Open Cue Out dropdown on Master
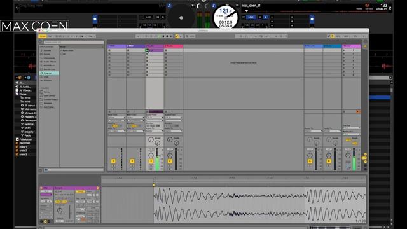This screenshot has height=229, width=407. tap(352, 128)
